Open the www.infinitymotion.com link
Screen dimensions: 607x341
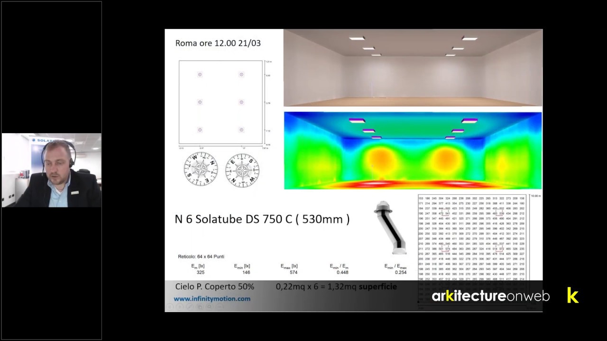(x=212, y=299)
